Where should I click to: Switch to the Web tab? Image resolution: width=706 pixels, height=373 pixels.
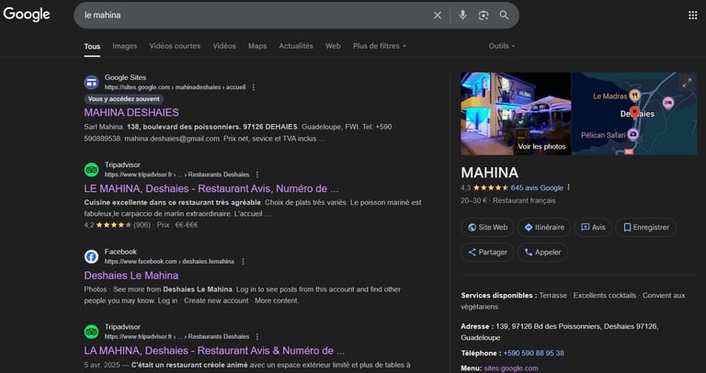(x=333, y=46)
